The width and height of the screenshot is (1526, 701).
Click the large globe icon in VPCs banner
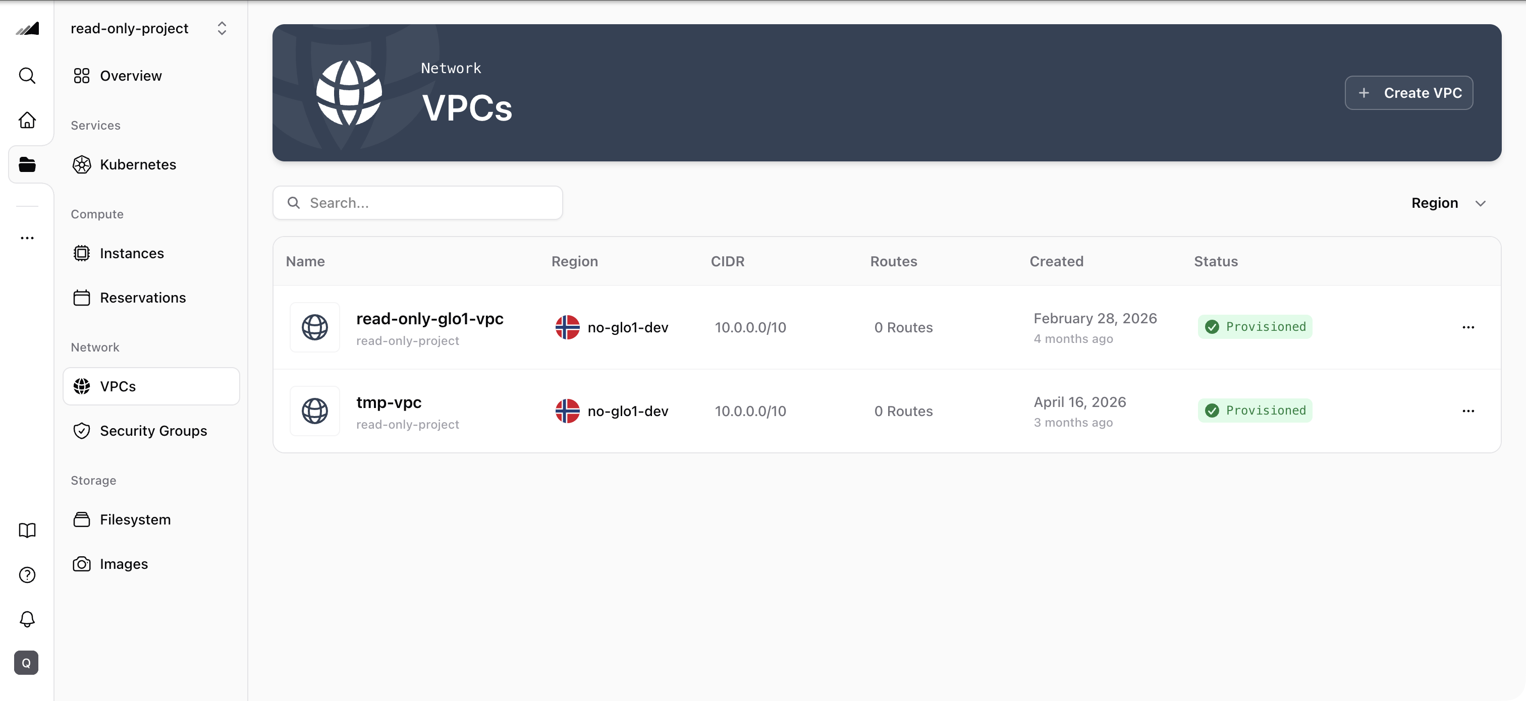pos(349,93)
